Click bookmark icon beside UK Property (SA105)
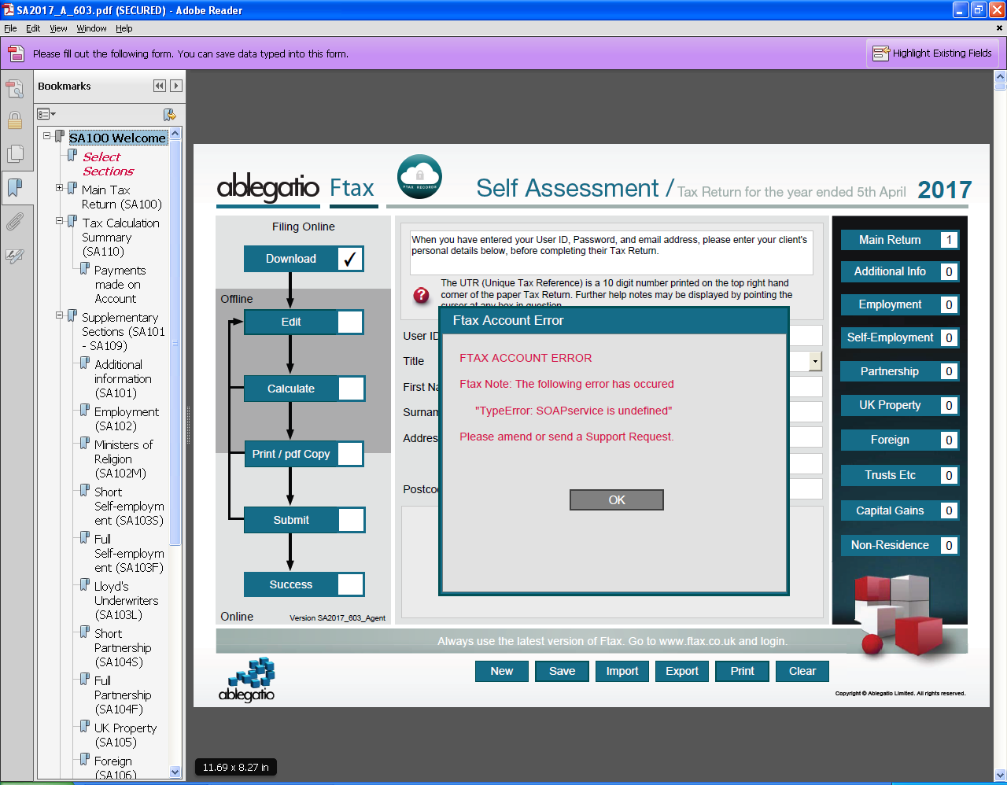Screen dimensions: 1007x785 pos(85,727)
